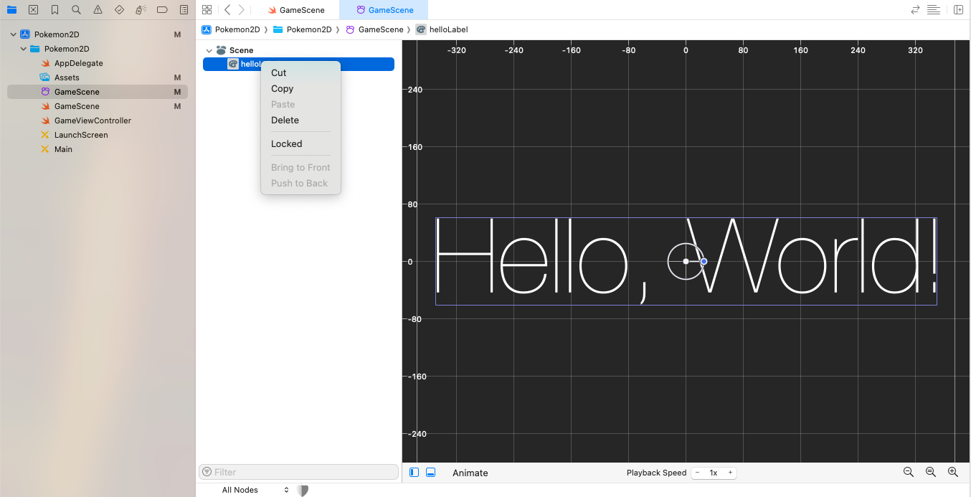
Task: Increase playback speed with plus stepper
Action: (730, 473)
